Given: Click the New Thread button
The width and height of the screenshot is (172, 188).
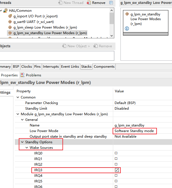Looking at the screenshot, I should pyautogui.click(x=71, y=3).
